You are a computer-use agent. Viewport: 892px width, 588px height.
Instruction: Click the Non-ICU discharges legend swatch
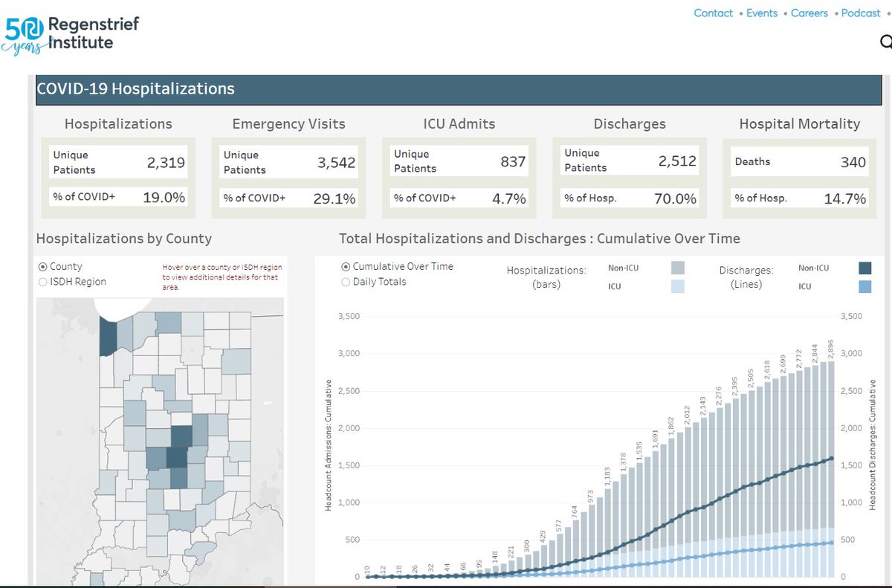864,268
